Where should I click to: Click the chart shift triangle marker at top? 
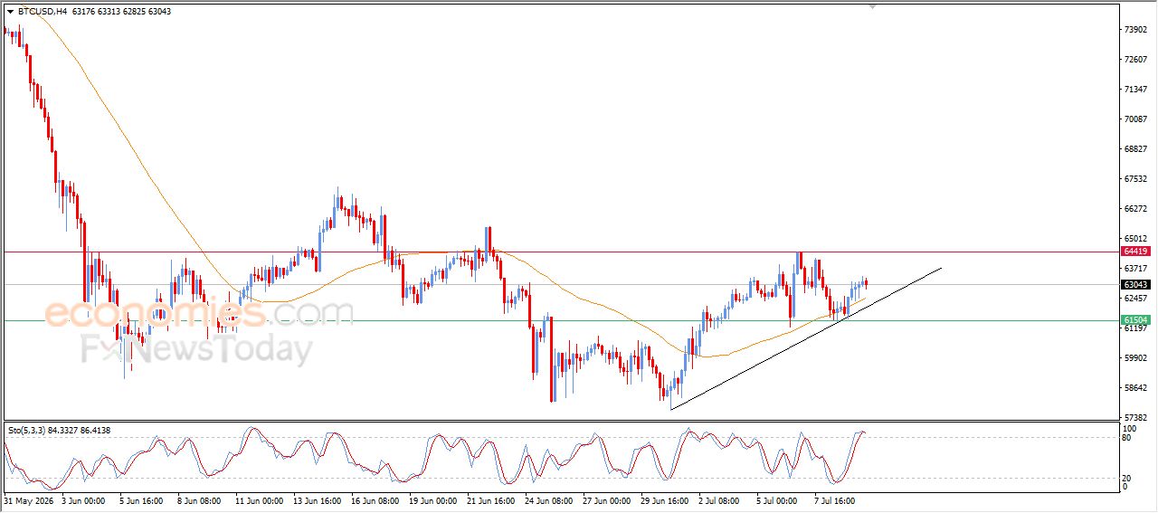[872, 6]
